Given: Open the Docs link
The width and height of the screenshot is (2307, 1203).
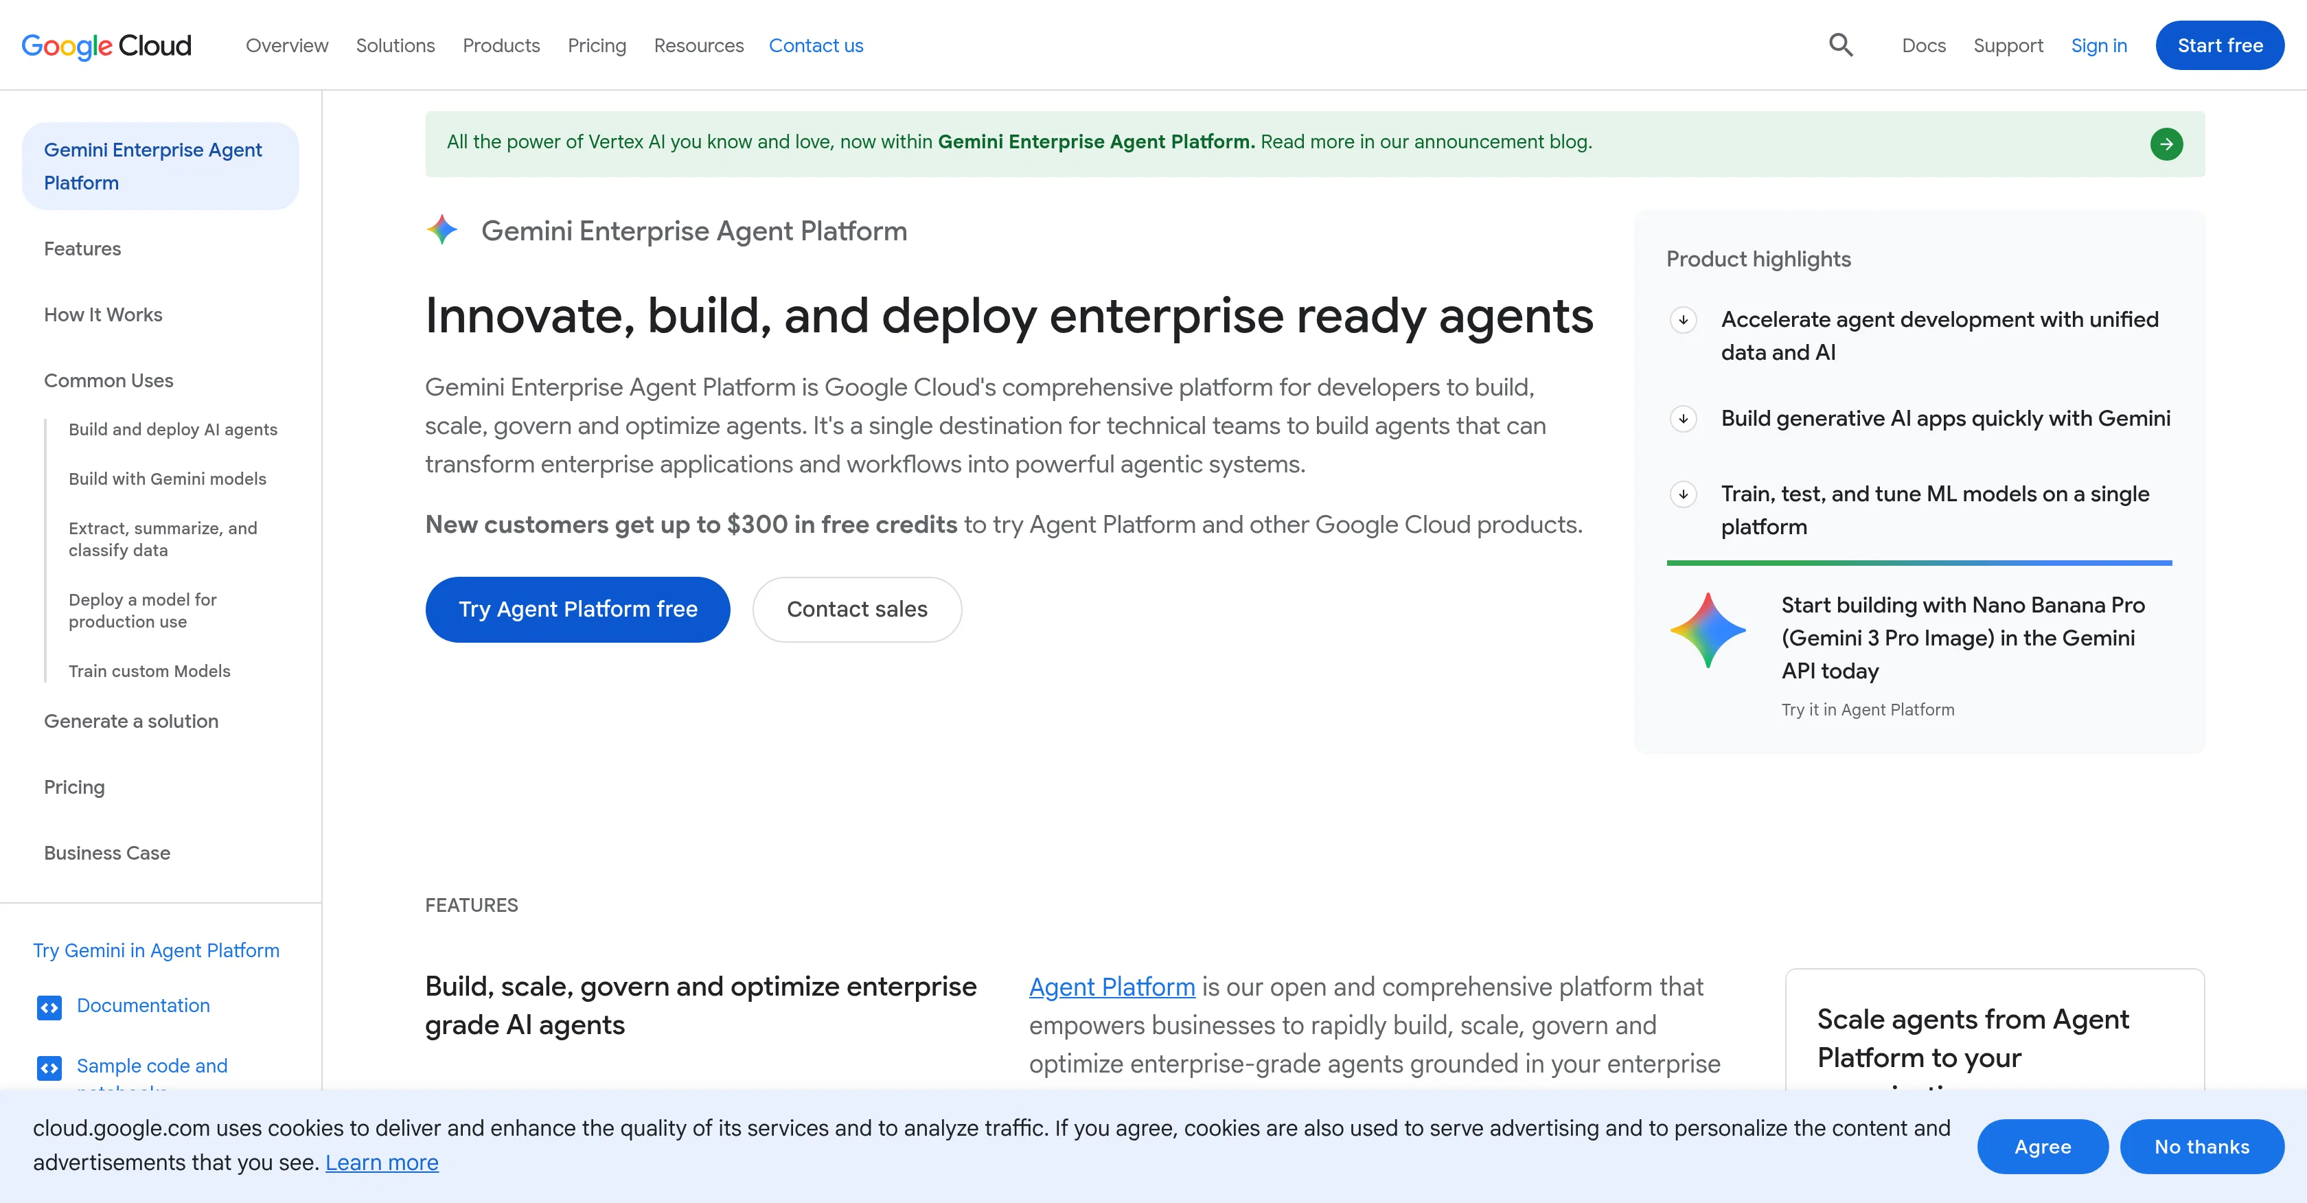Looking at the screenshot, I should point(1924,46).
